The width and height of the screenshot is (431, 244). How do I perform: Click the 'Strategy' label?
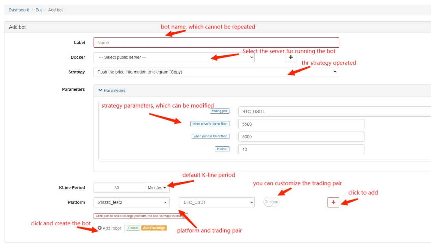[77, 72]
